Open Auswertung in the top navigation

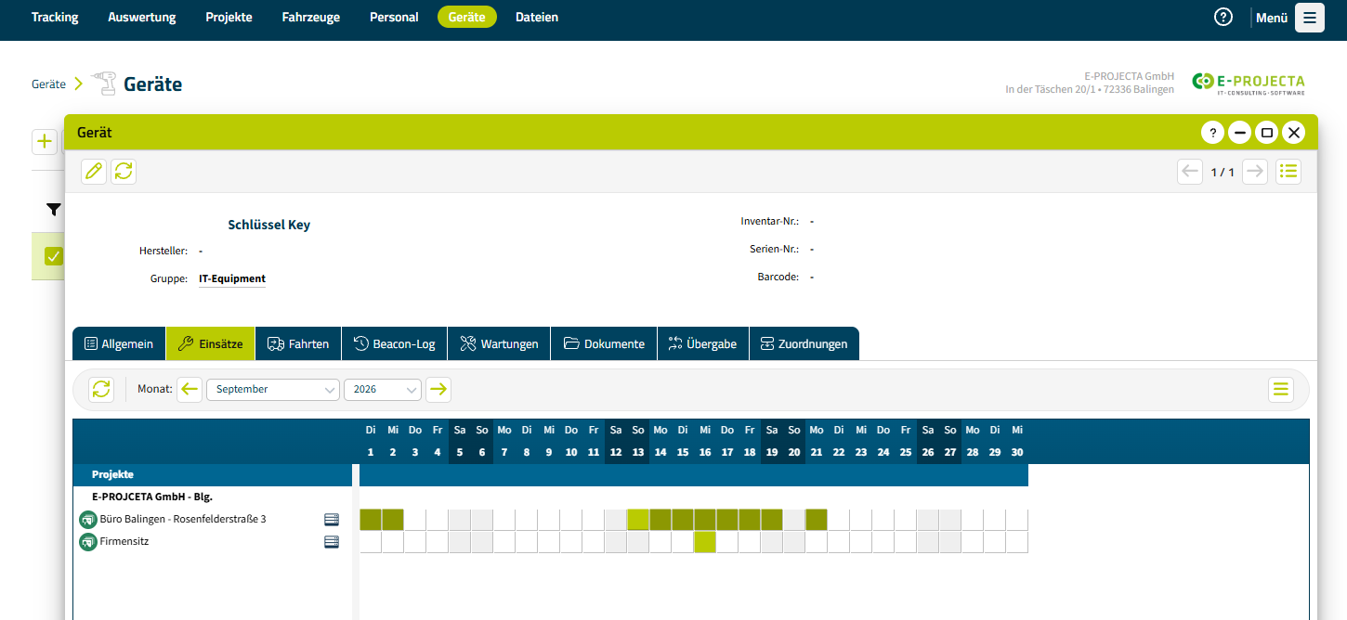click(x=142, y=17)
